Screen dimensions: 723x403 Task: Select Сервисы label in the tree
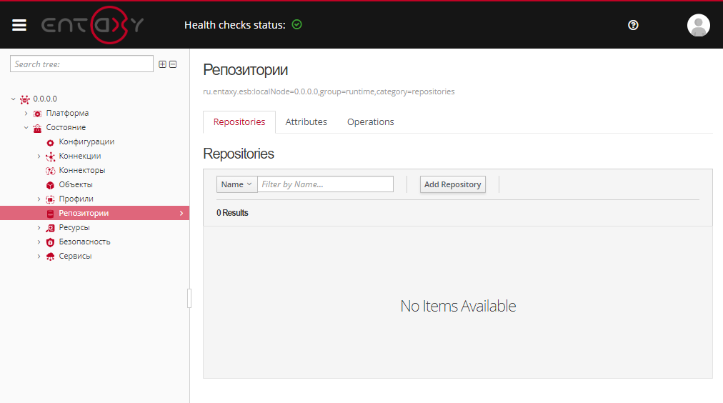(75, 256)
